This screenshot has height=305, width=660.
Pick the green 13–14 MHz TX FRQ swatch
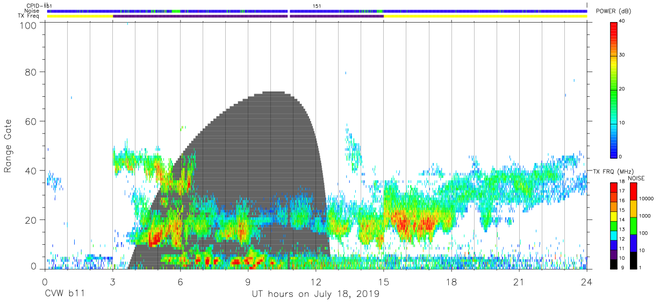point(613,225)
